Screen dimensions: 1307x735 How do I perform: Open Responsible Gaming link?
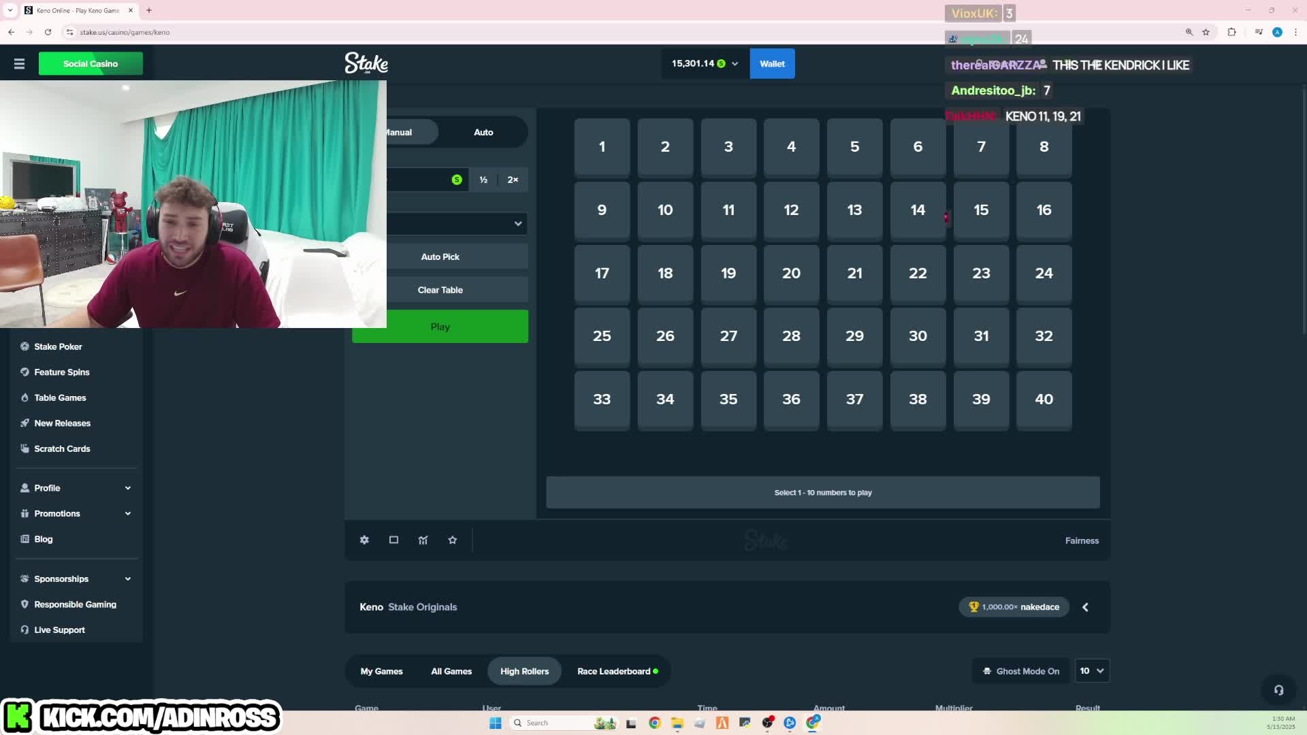[75, 605]
